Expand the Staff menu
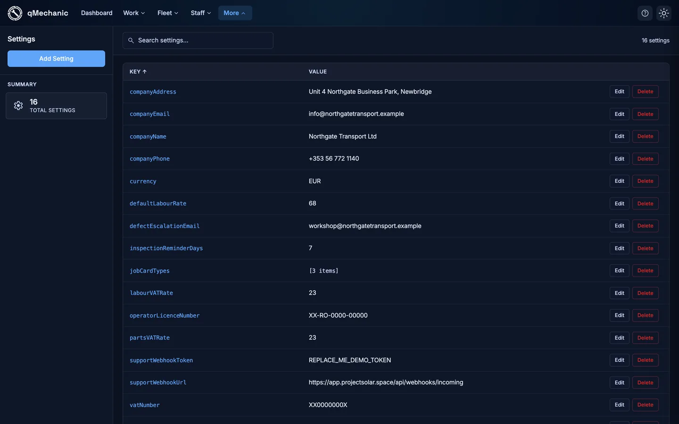The width and height of the screenshot is (679, 424). [201, 13]
